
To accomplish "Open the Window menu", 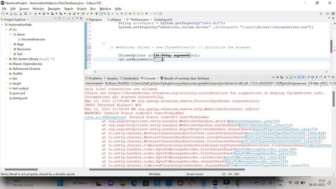I will pos(105,9).
